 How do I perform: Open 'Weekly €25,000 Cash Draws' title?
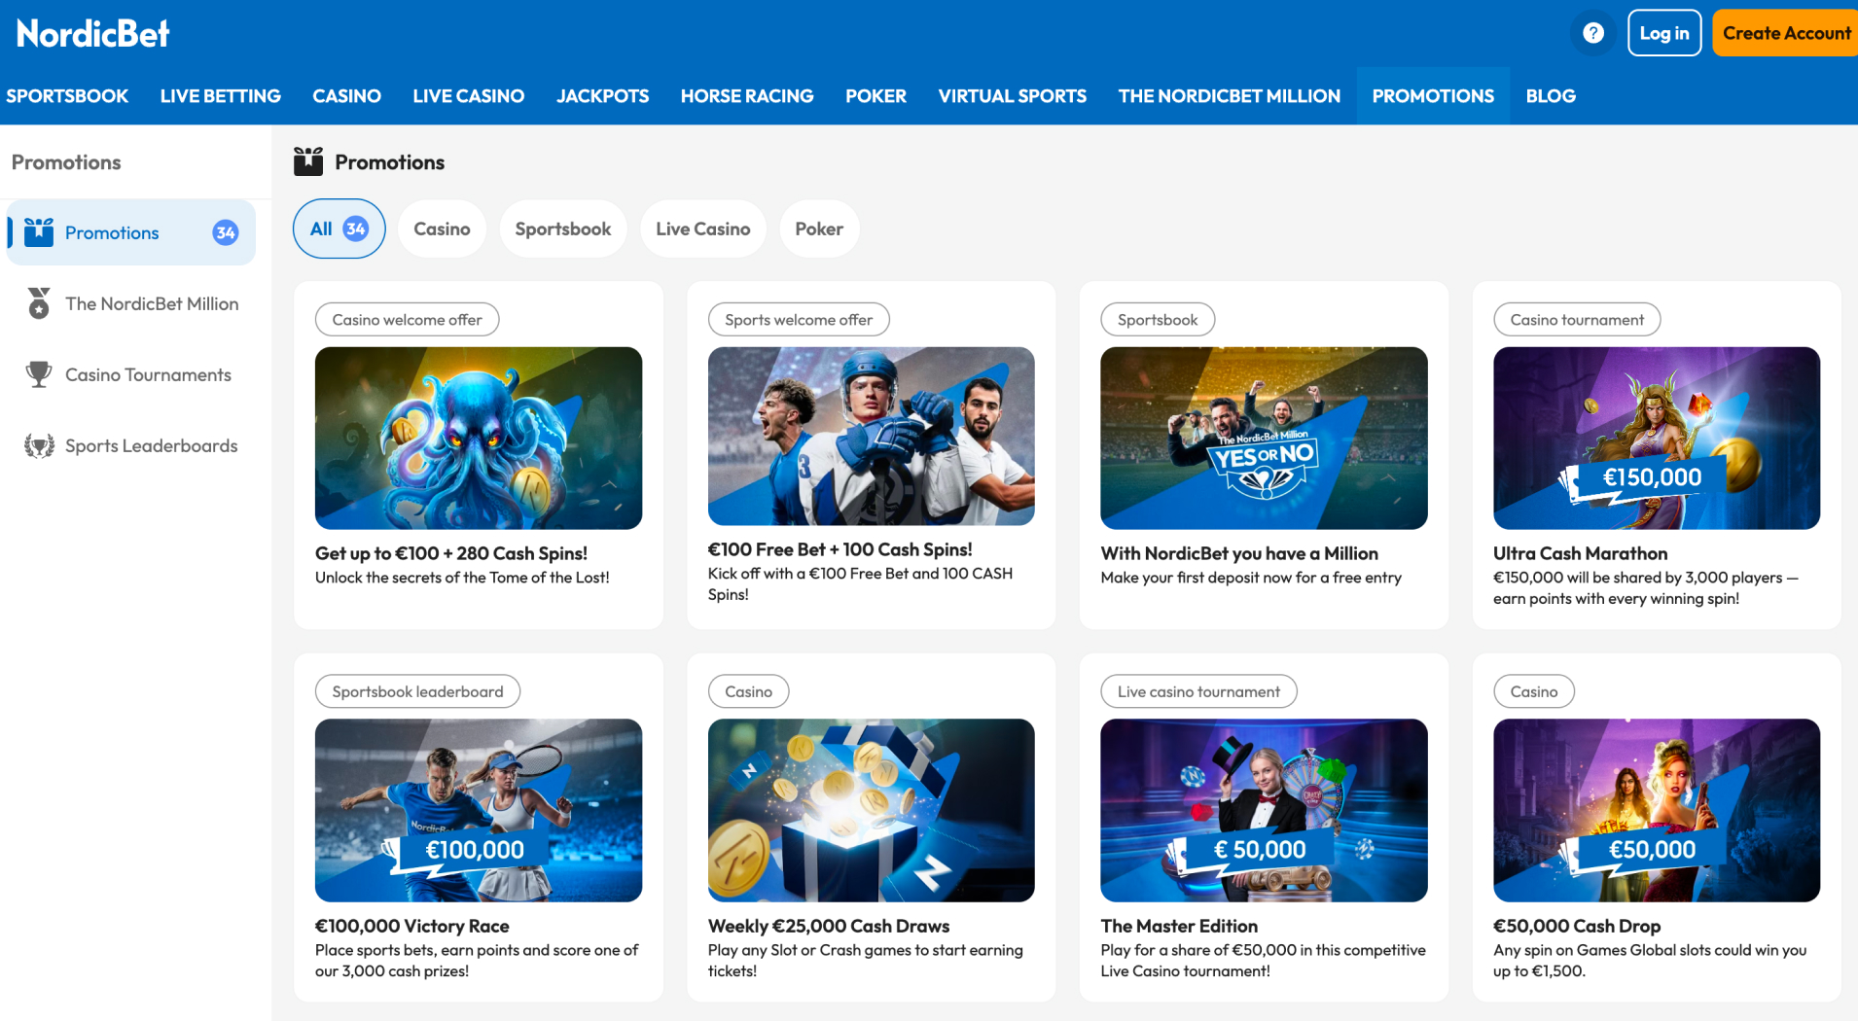[x=829, y=926]
